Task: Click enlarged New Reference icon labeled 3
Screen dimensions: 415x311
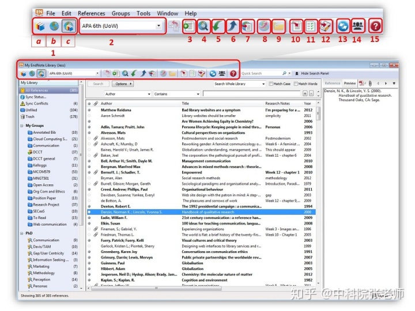Action: [x=189, y=26]
